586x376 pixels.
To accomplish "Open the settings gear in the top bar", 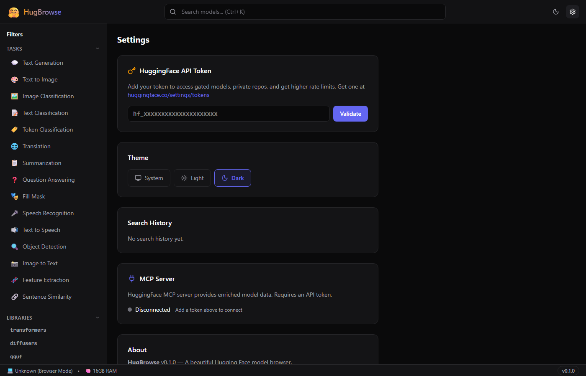I will click(x=573, y=12).
